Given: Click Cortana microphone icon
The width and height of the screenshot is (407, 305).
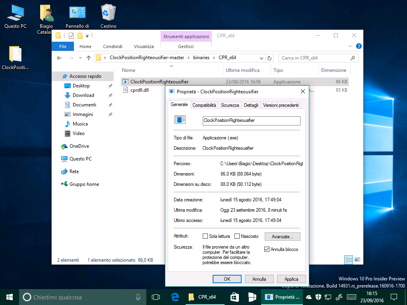Looking at the screenshot, I should point(138,297).
